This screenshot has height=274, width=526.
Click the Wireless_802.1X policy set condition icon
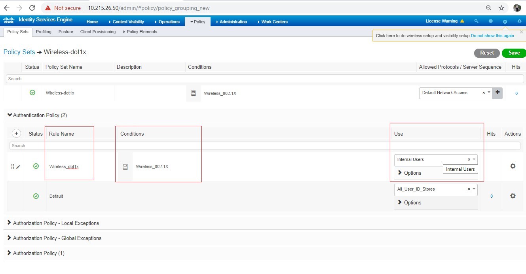coord(193,93)
